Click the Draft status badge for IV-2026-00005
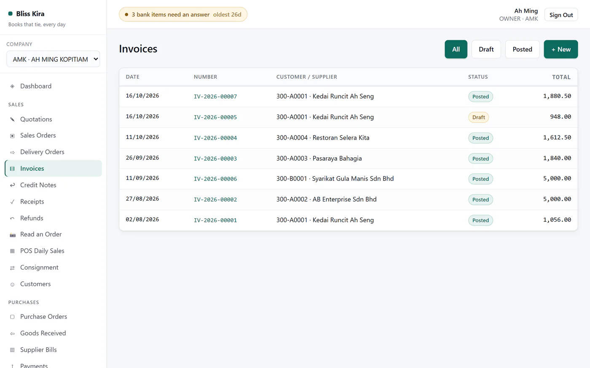590x368 pixels. point(478,117)
